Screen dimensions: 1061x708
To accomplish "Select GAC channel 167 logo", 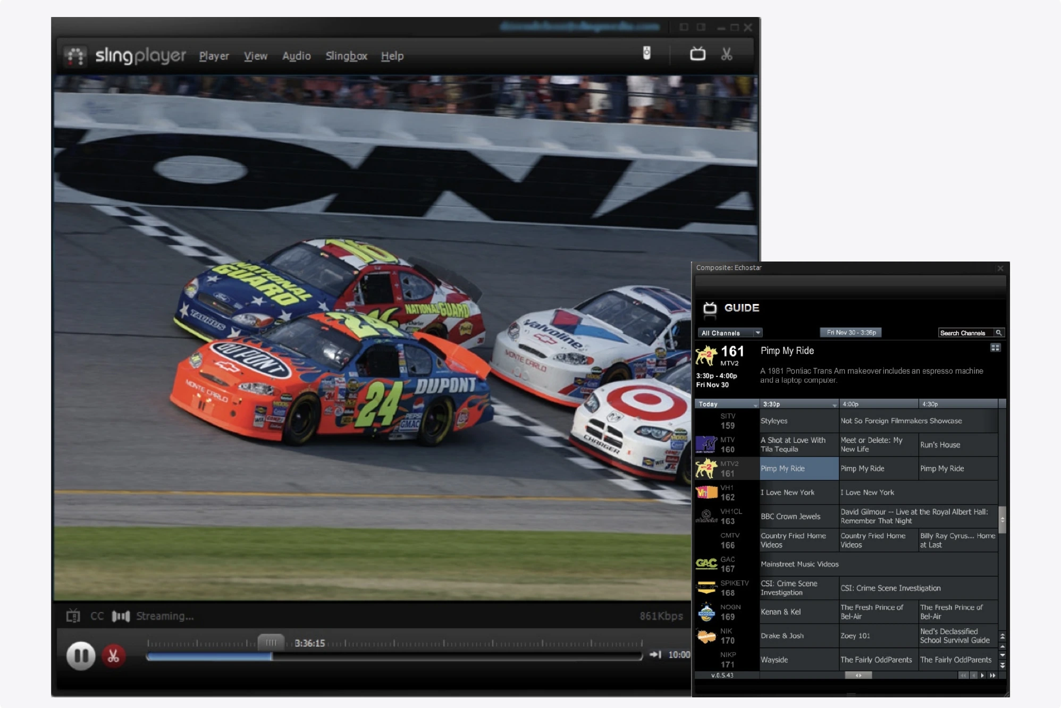I will pyautogui.click(x=706, y=563).
